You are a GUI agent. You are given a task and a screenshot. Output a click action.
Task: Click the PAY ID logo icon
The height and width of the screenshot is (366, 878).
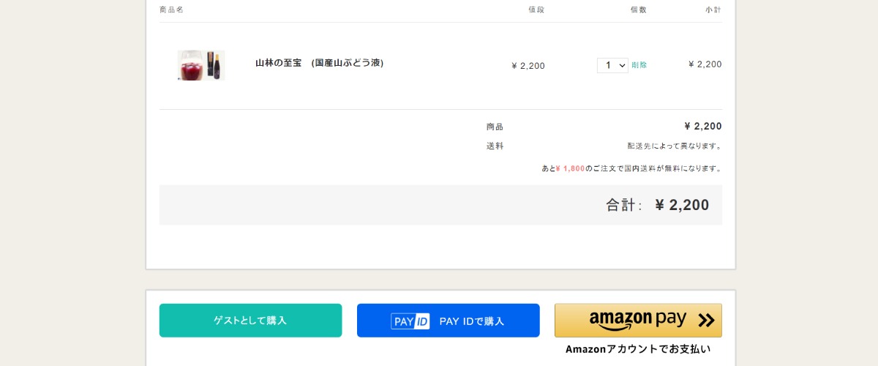pos(410,321)
